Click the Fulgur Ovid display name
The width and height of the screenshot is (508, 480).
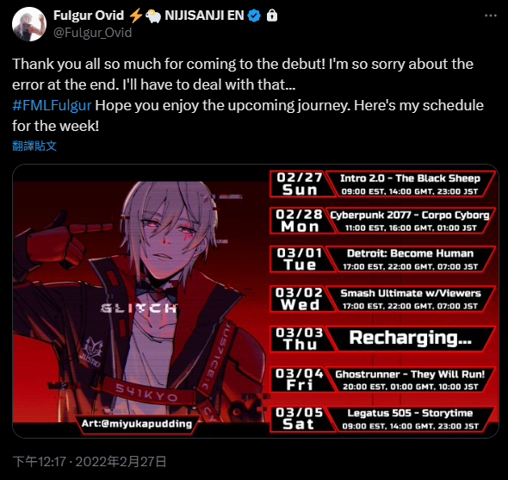[89, 16]
